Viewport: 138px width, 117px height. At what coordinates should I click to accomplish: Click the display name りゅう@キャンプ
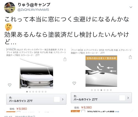34,5
